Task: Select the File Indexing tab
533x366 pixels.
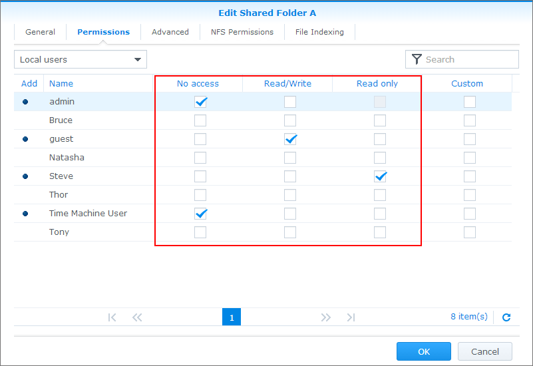Action: point(319,32)
